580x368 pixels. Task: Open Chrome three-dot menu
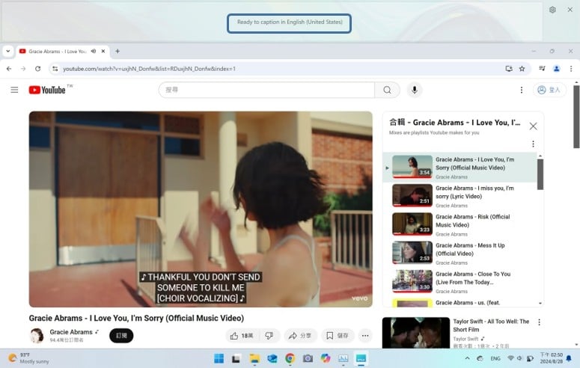[571, 68]
